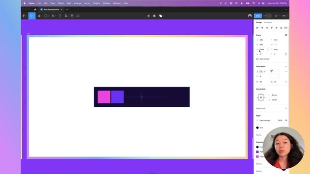Screen dimensions: 310x174
Task: Select the Hand tool
Action: (x=72, y=16)
